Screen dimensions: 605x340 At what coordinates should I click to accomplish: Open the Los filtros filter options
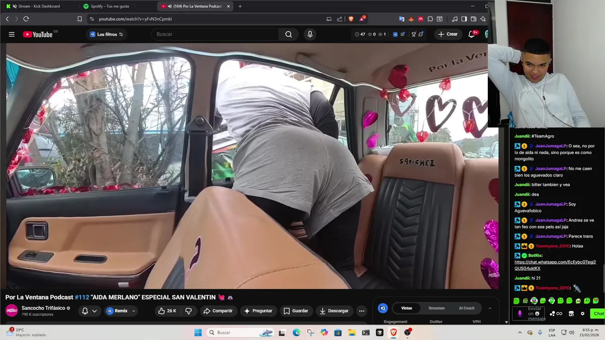(x=107, y=34)
